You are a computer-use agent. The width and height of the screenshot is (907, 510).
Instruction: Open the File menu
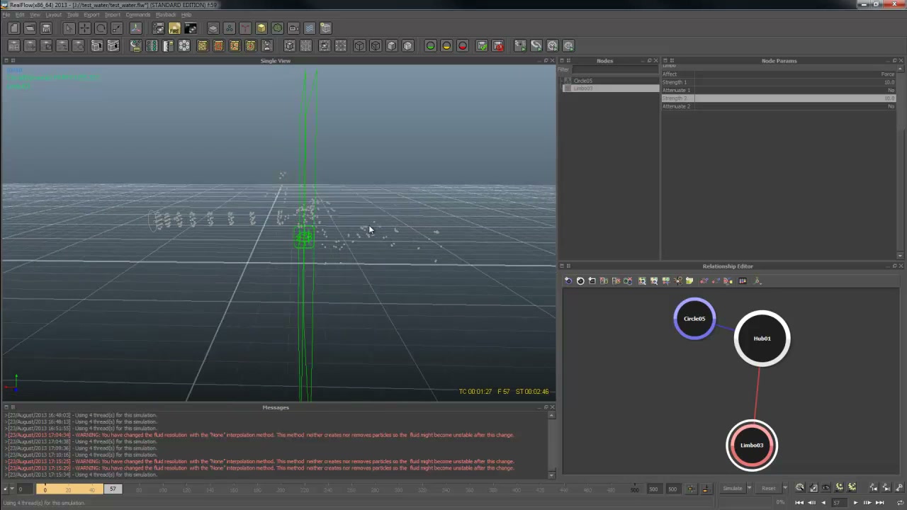pyautogui.click(x=6, y=15)
